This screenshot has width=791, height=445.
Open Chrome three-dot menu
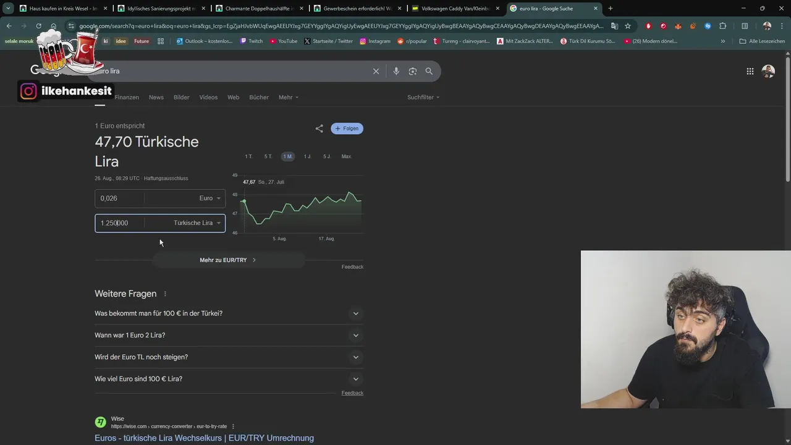coord(782,26)
